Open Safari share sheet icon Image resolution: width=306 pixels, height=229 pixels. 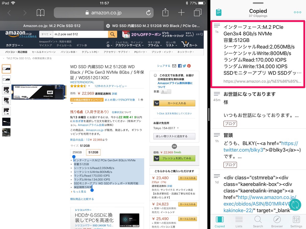point(165,12)
